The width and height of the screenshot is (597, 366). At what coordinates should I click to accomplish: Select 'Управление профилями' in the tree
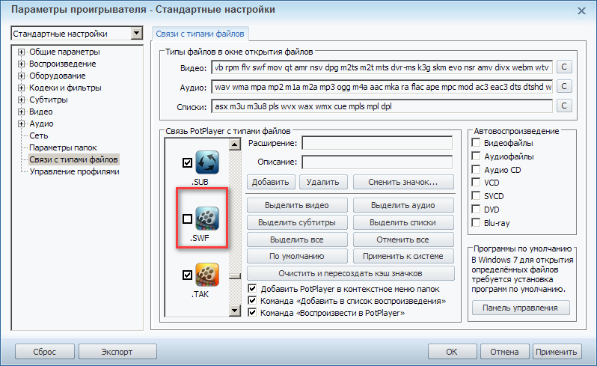pos(74,171)
